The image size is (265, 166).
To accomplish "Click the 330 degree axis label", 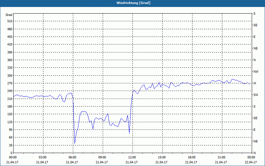I will (10, 68).
